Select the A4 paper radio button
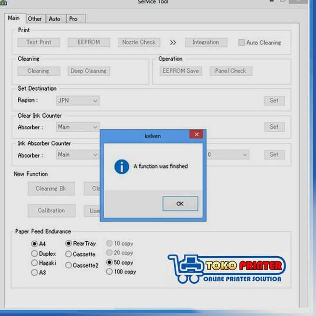 coord(34,244)
